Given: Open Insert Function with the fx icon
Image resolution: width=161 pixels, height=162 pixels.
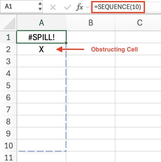Looking at the screenshot, I should [x=79, y=7].
